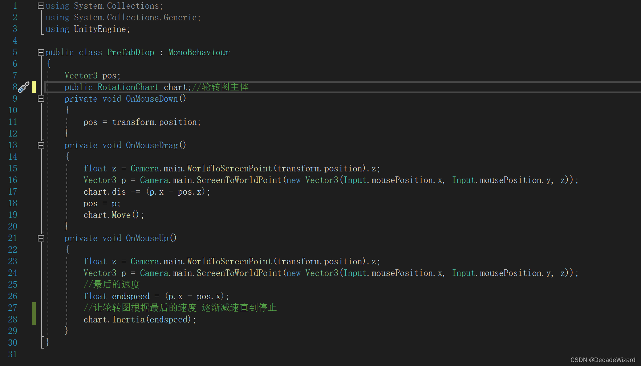Click the OnMouseDown method name
Image resolution: width=641 pixels, height=366 pixels.
pyautogui.click(x=152, y=99)
